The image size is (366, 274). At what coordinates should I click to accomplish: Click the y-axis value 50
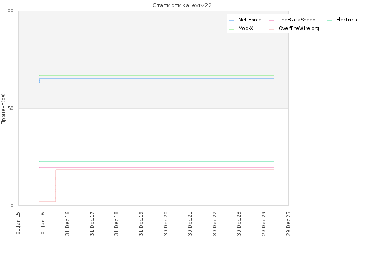click(11, 108)
